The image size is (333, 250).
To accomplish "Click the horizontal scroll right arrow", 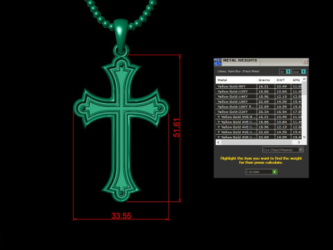I will 299,142.
